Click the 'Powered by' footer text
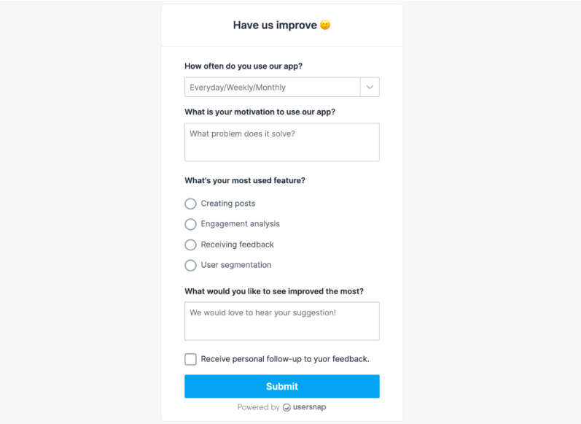Viewport: 581px width, 424px height. pyautogui.click(x=258, y=407)
